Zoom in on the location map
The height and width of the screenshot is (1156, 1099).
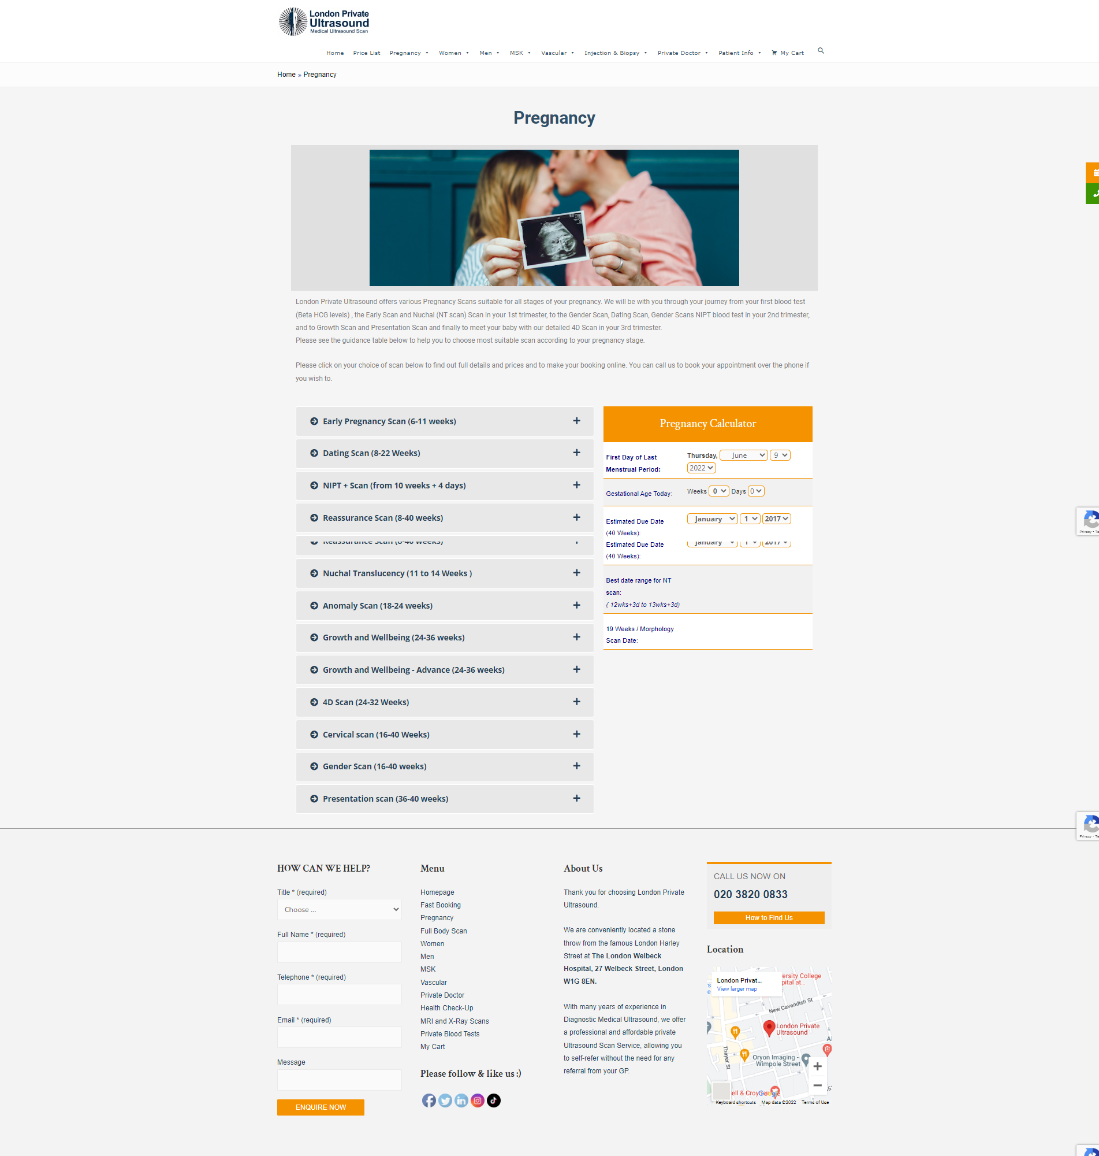click(817, 1066)
